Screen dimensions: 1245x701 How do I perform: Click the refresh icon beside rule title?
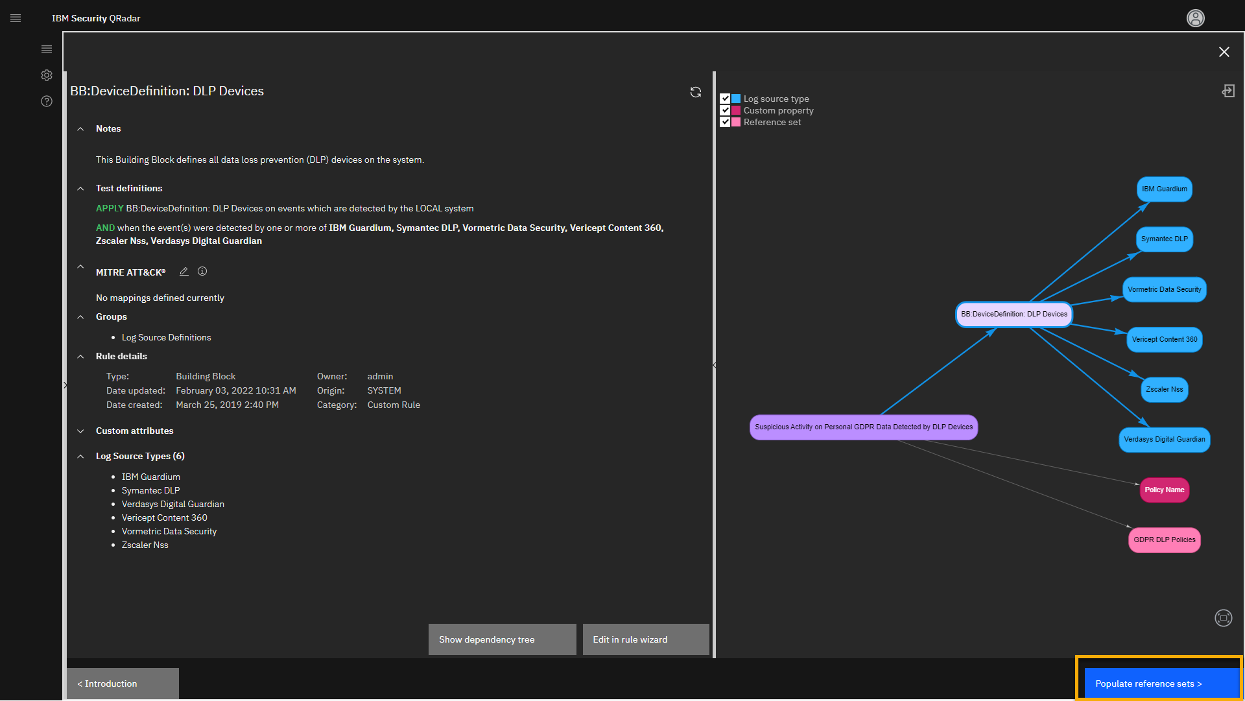pyautogui.click(x=696, y=92)
